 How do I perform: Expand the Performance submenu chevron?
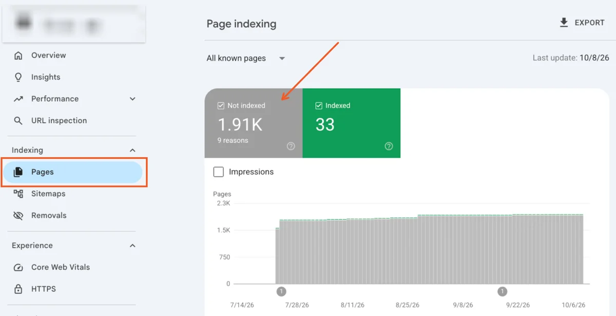pyautogui.click(x=132, y=99)
